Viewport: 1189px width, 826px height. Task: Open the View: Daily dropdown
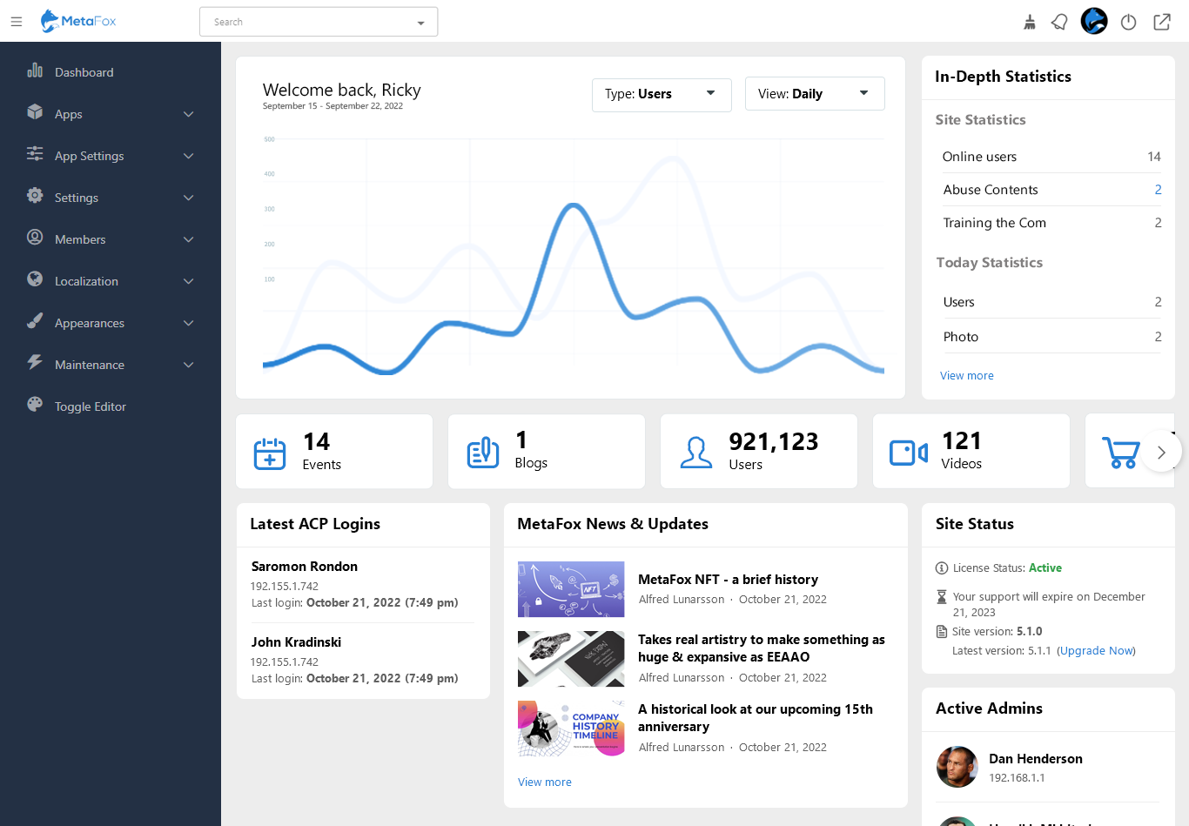(x=814, y=94)
